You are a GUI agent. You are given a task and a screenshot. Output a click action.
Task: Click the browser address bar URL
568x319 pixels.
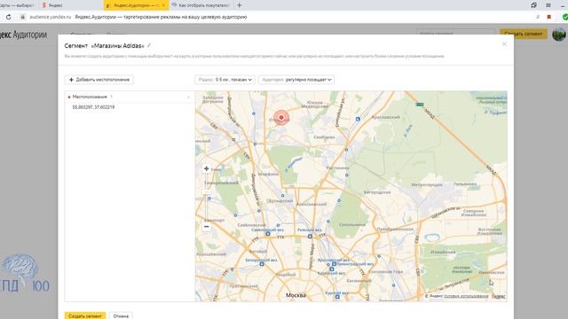pyautogui.click(x=51, y=17)
